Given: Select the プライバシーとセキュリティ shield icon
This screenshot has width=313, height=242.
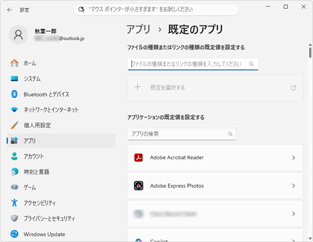Looking at the screenshot, I should 14,218.
